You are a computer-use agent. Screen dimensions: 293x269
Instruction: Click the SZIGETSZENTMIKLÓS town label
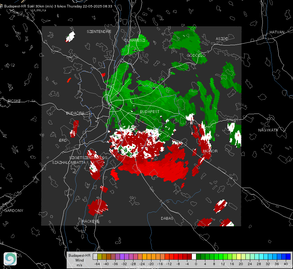coord(88,158)
